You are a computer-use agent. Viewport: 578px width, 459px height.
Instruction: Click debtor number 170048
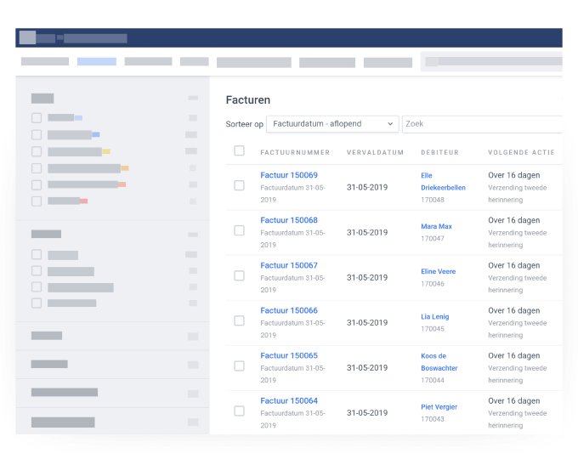[433, 200]
